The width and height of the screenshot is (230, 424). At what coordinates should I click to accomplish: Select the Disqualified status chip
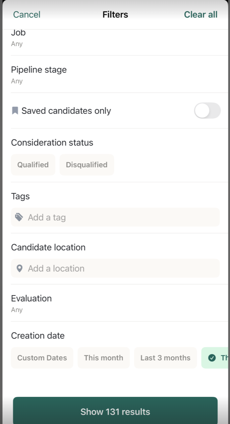tap(86, 165)
